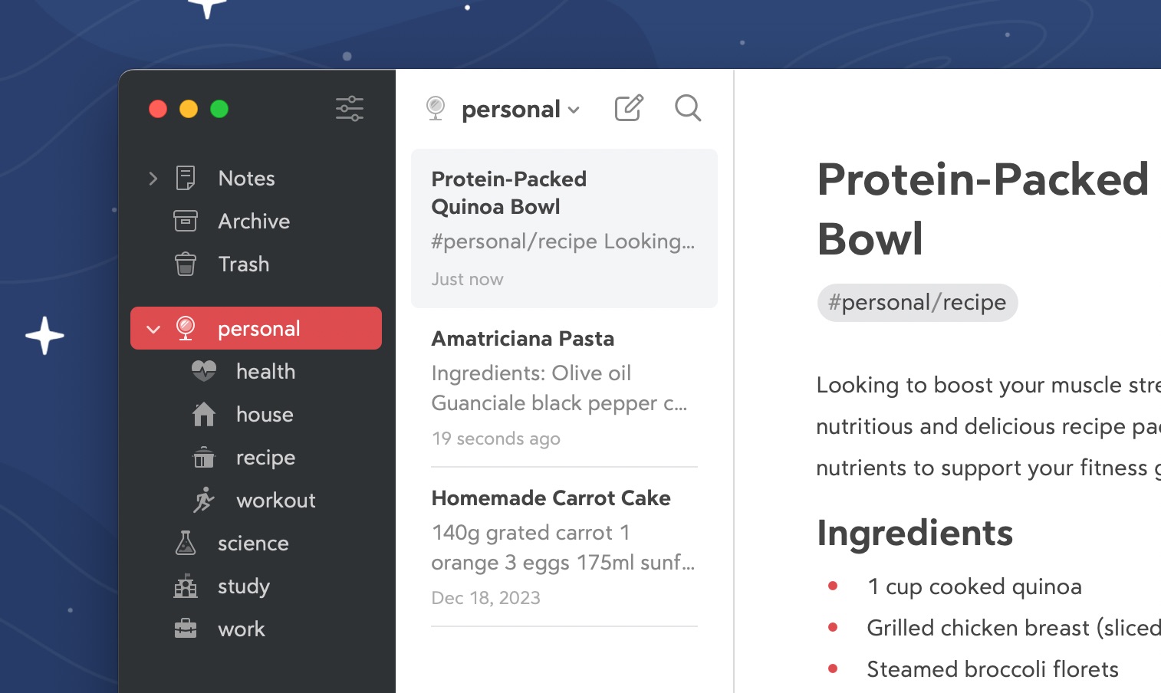Click the Trash bin icon

(186, 264)
